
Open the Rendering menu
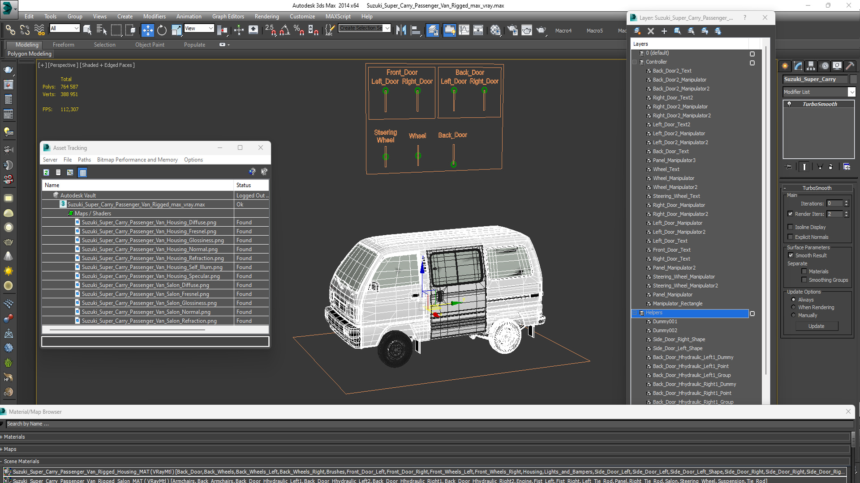click(267, 17)
